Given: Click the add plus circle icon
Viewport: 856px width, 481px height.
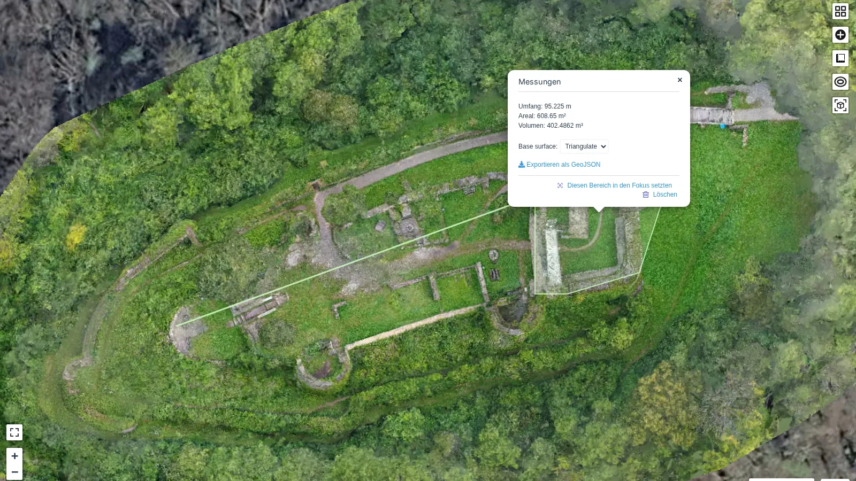Looking at the screenshot, I should pos(840,35).
